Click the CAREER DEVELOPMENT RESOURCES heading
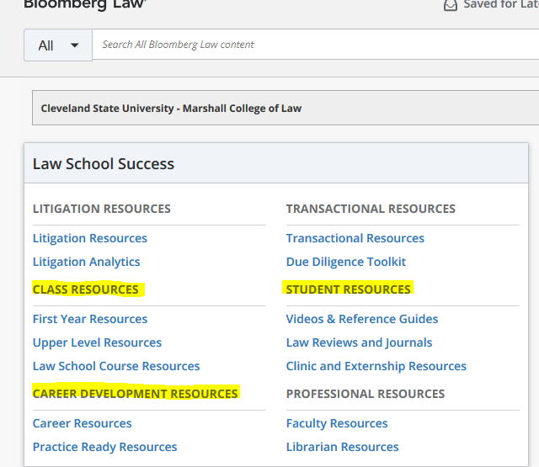Viewport: 539px width, 467px height. coord(135,394)
